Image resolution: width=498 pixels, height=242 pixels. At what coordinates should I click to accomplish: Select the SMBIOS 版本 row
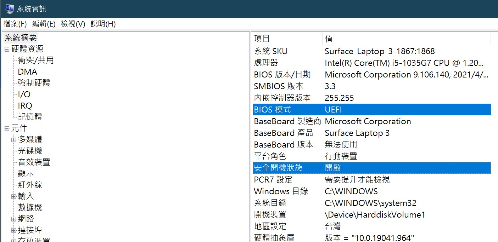372,86
